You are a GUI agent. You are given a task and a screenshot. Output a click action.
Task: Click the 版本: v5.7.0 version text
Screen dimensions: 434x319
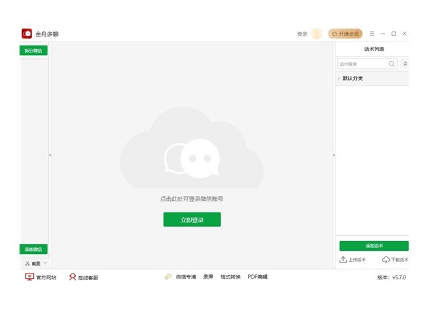coord(391,277)
